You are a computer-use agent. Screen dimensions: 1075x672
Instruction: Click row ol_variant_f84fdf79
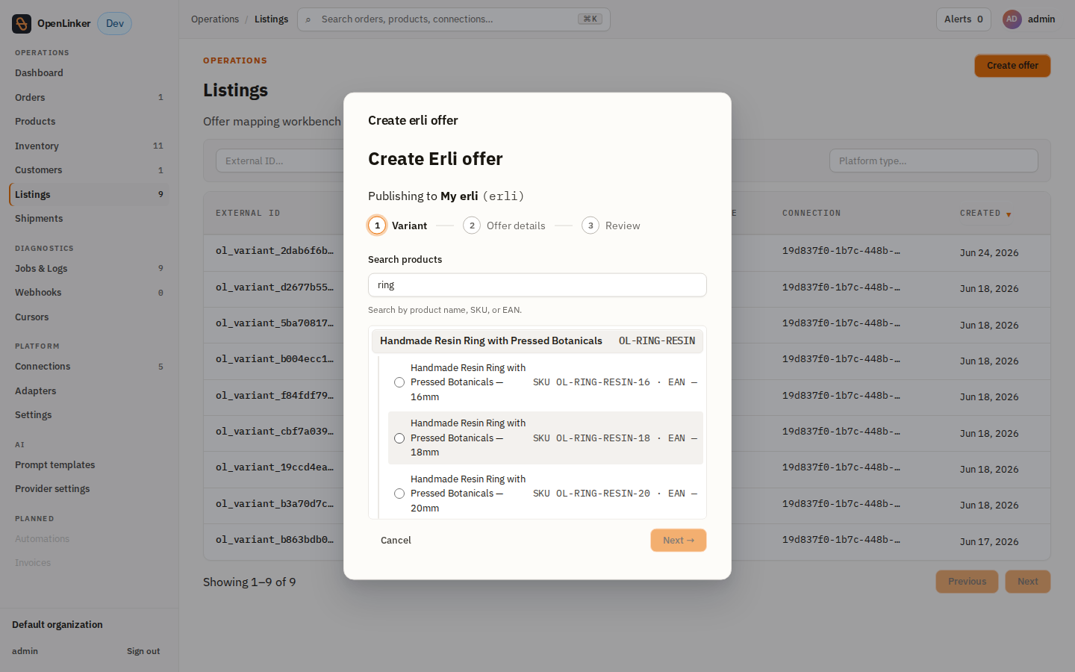coord(627,397)
